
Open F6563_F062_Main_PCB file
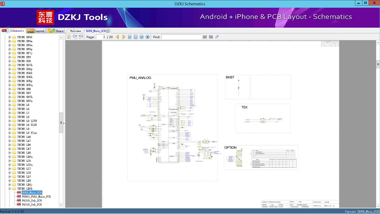36,197
